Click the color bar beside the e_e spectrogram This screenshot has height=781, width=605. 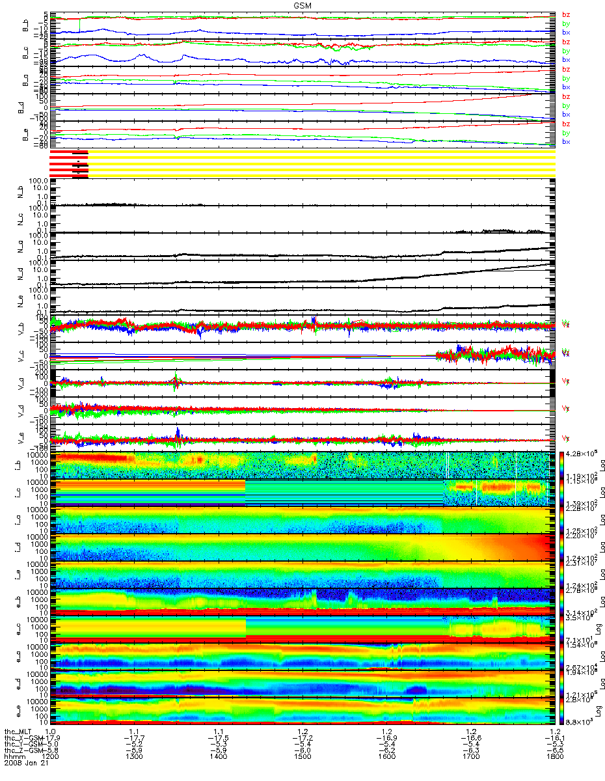click(563, 711)
